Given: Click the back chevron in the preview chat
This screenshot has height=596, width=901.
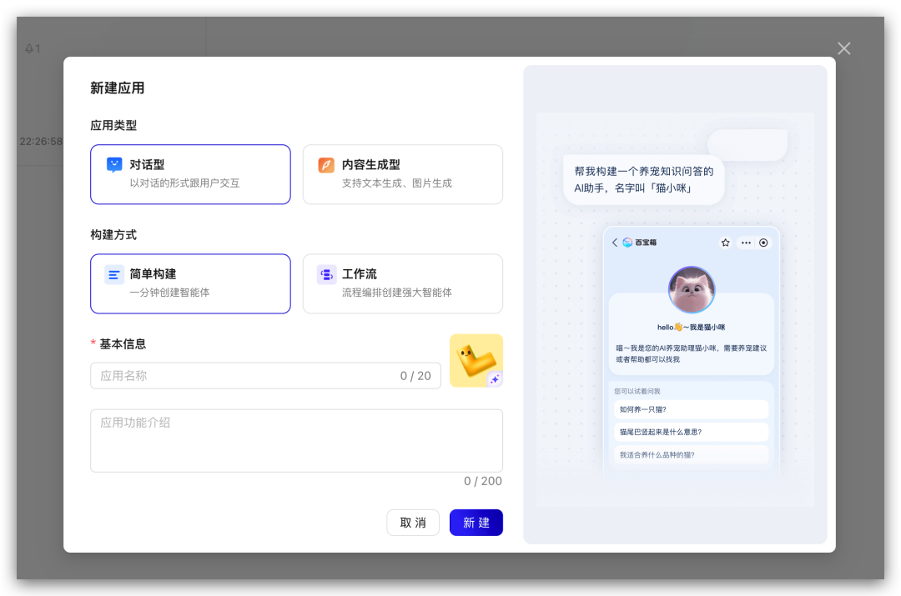Looking at the screenshot, I should click(x=615, y=242).
